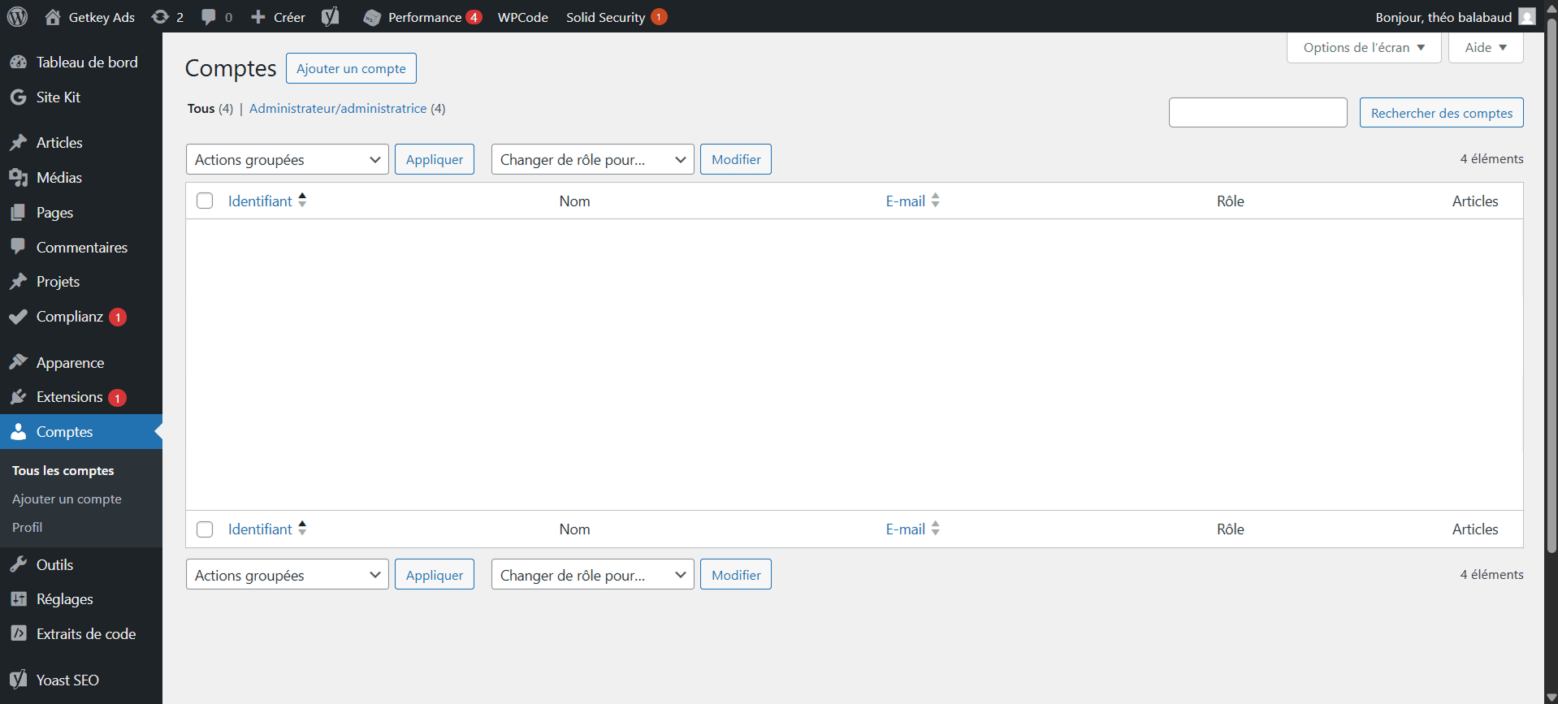Filter by Administrateur/administratrice link

point(338,109)
